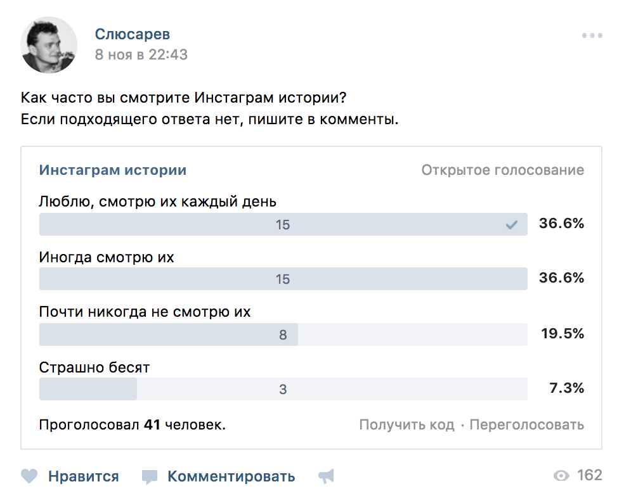Open the Слюсарев author name link
624x503 pixels.
[x=133, y=34]
